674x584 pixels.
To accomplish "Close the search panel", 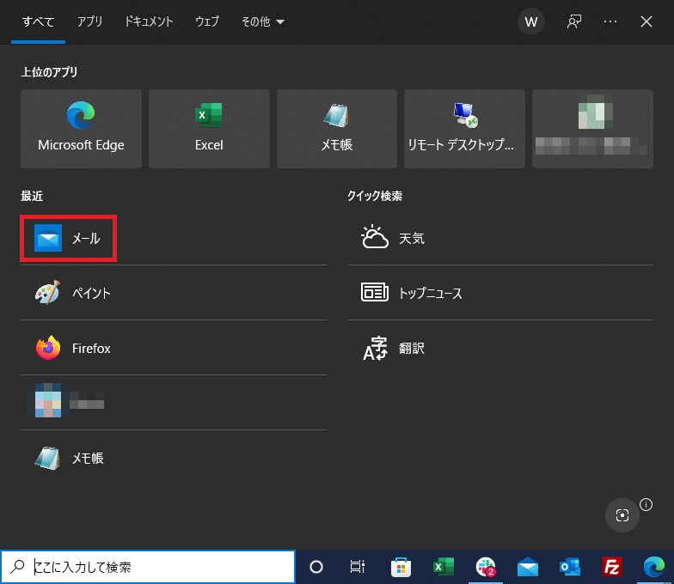I will [x=646, y=21].
